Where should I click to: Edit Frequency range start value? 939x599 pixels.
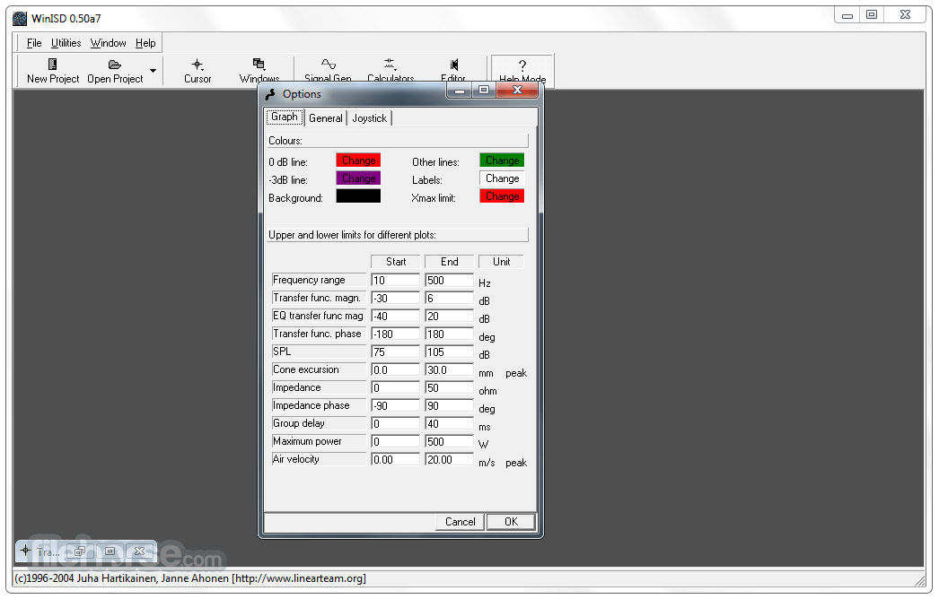(395, 280)
